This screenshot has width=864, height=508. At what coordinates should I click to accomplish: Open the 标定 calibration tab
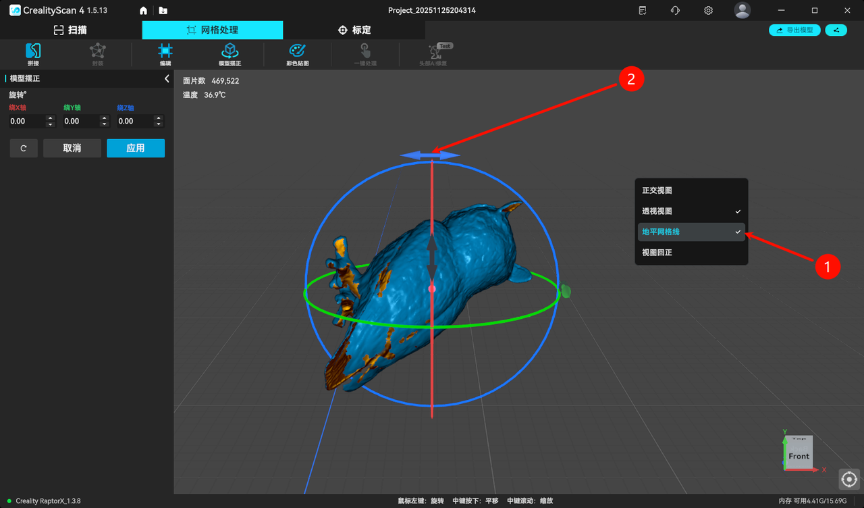coord(354,30)
